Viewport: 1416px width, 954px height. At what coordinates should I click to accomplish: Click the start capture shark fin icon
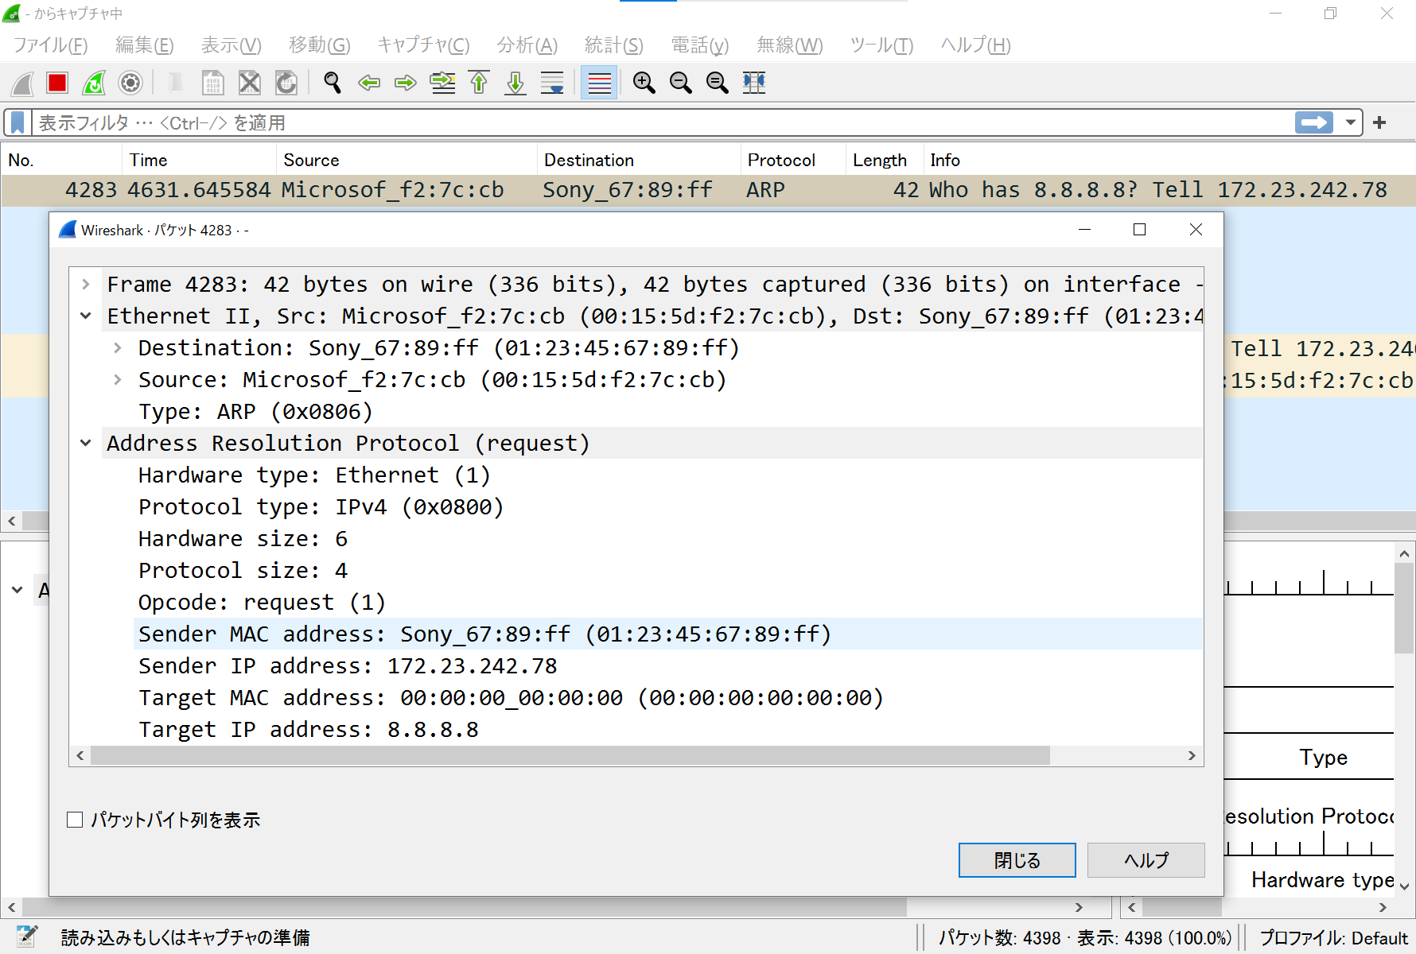[22, 83]
